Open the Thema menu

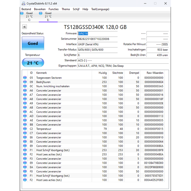pyautogui.click(x=66, y=9)
